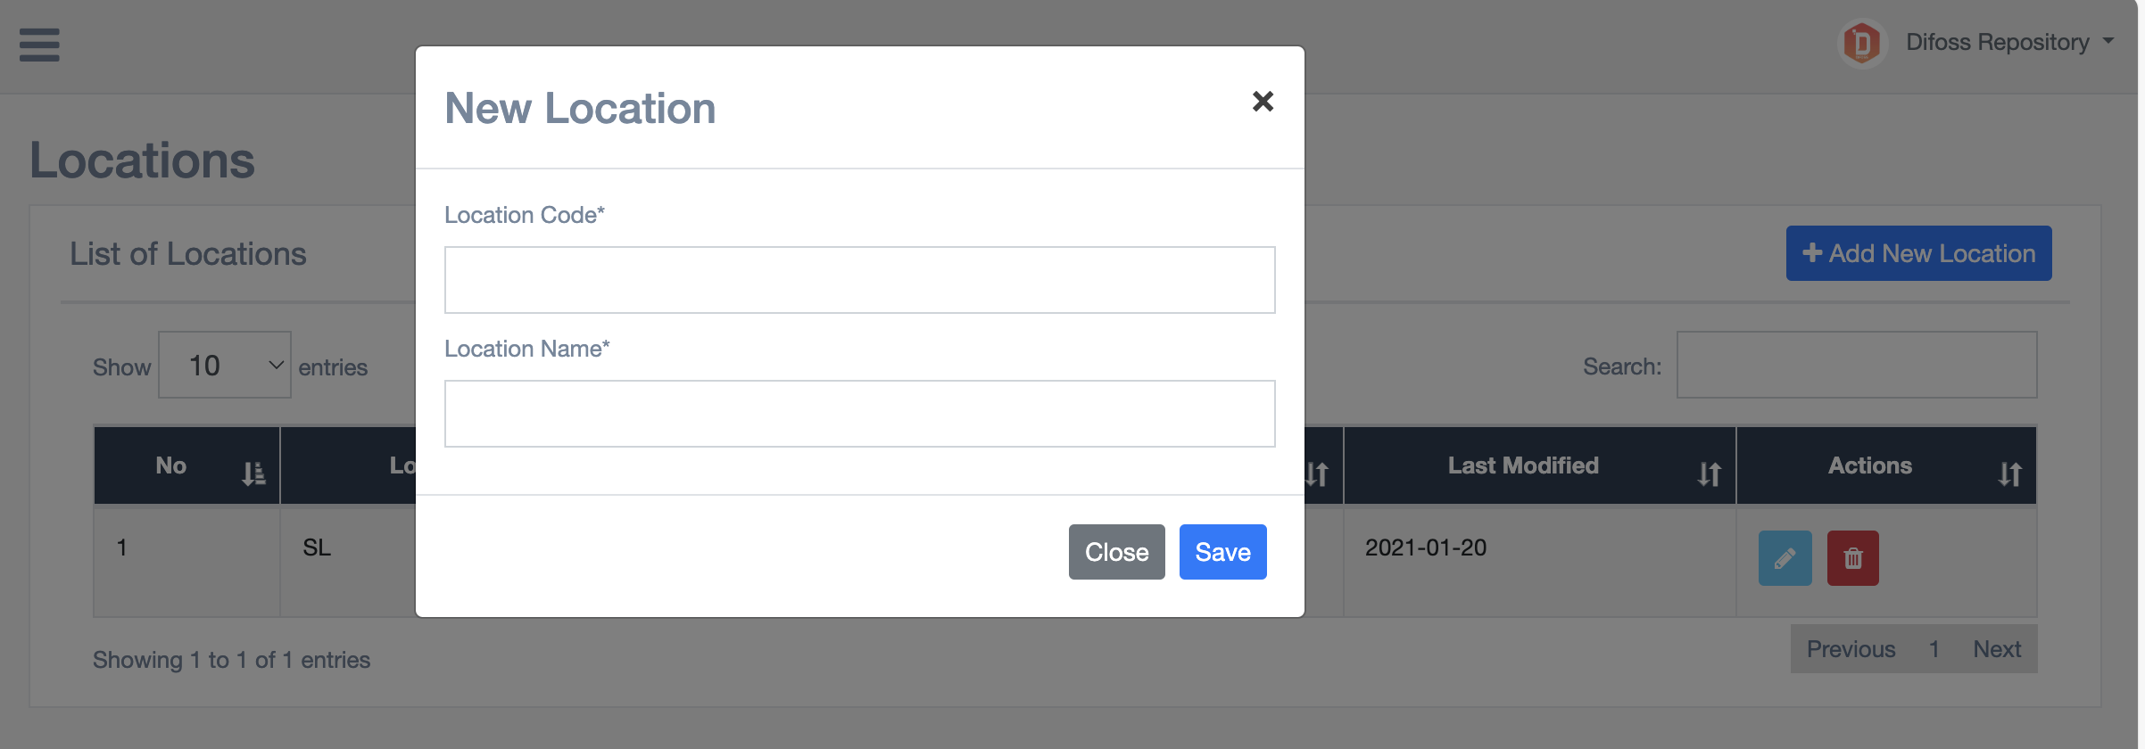
Task: Click Add New Location button
Action: [x=1918, y=253]
